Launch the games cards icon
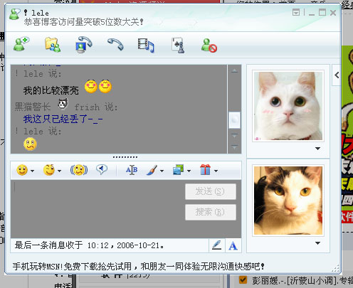353x288 pixels. point(178,45)
